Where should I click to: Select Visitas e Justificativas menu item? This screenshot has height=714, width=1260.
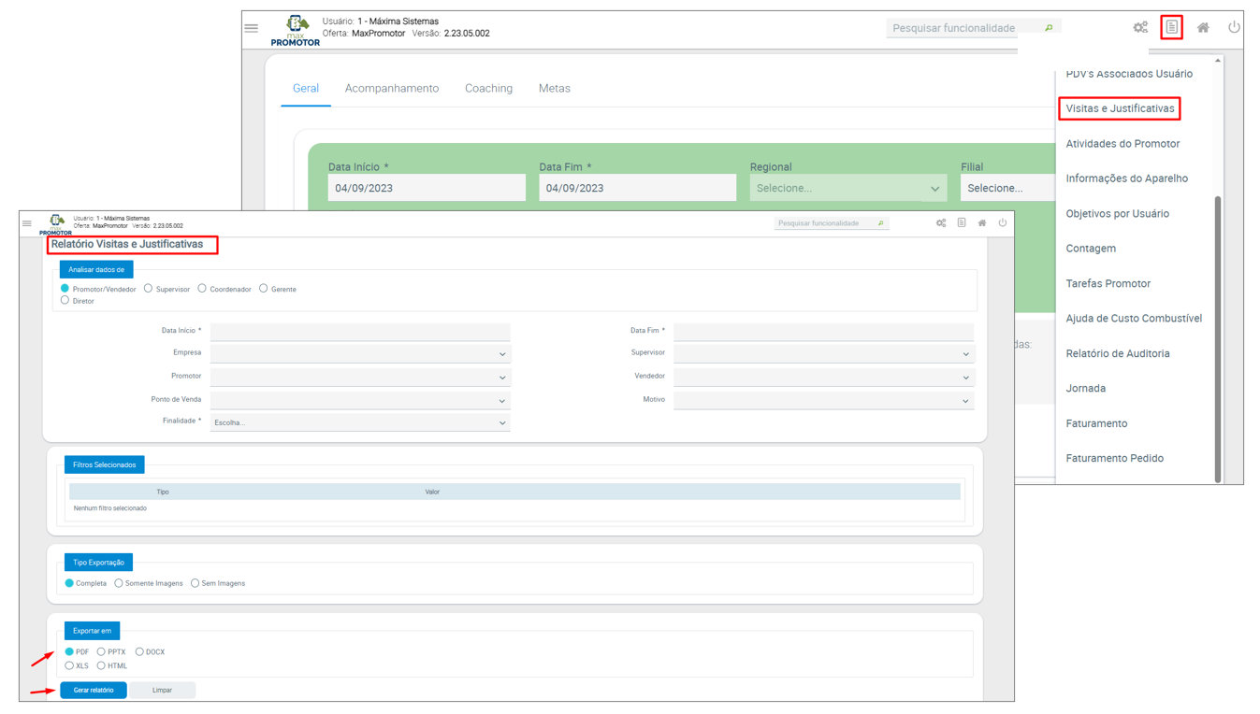[1119, 108]
